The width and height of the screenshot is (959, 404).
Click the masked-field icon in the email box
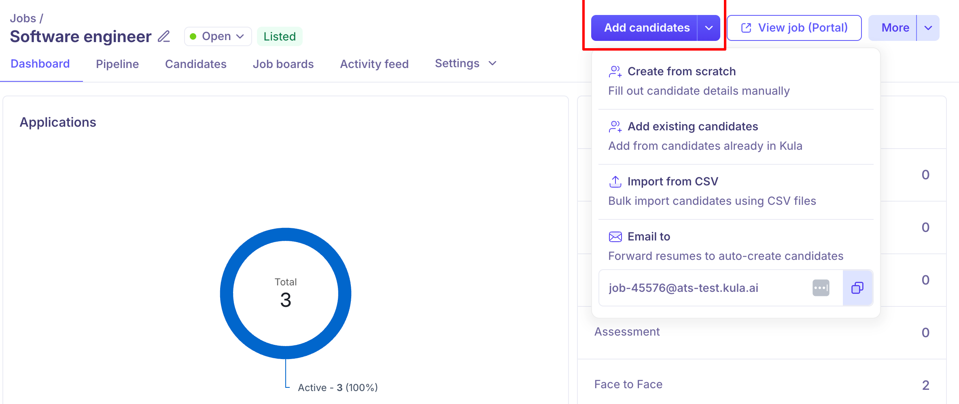click(821, 288)
